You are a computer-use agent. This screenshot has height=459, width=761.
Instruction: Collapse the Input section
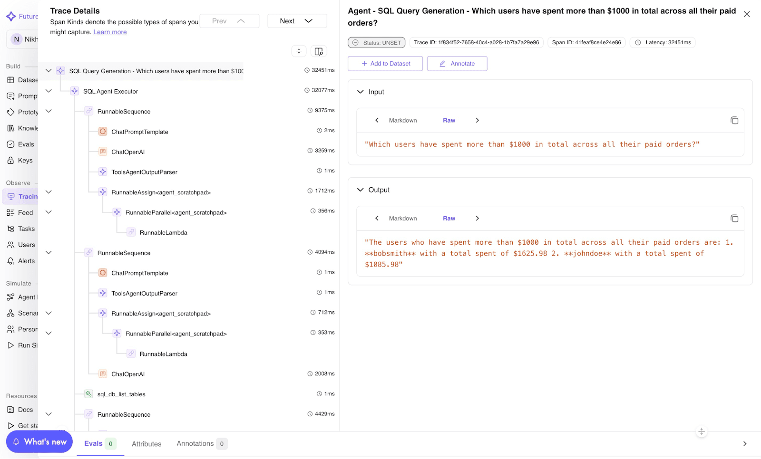360,92
